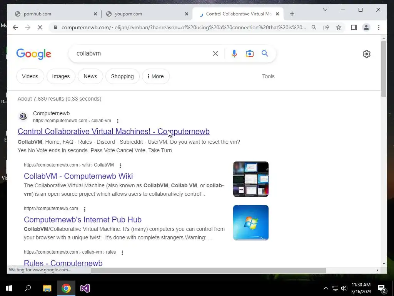This screenshot has width=394, height=296.
Task: Filter results by News
Action: pyautogui.click(x=90, y=76)
